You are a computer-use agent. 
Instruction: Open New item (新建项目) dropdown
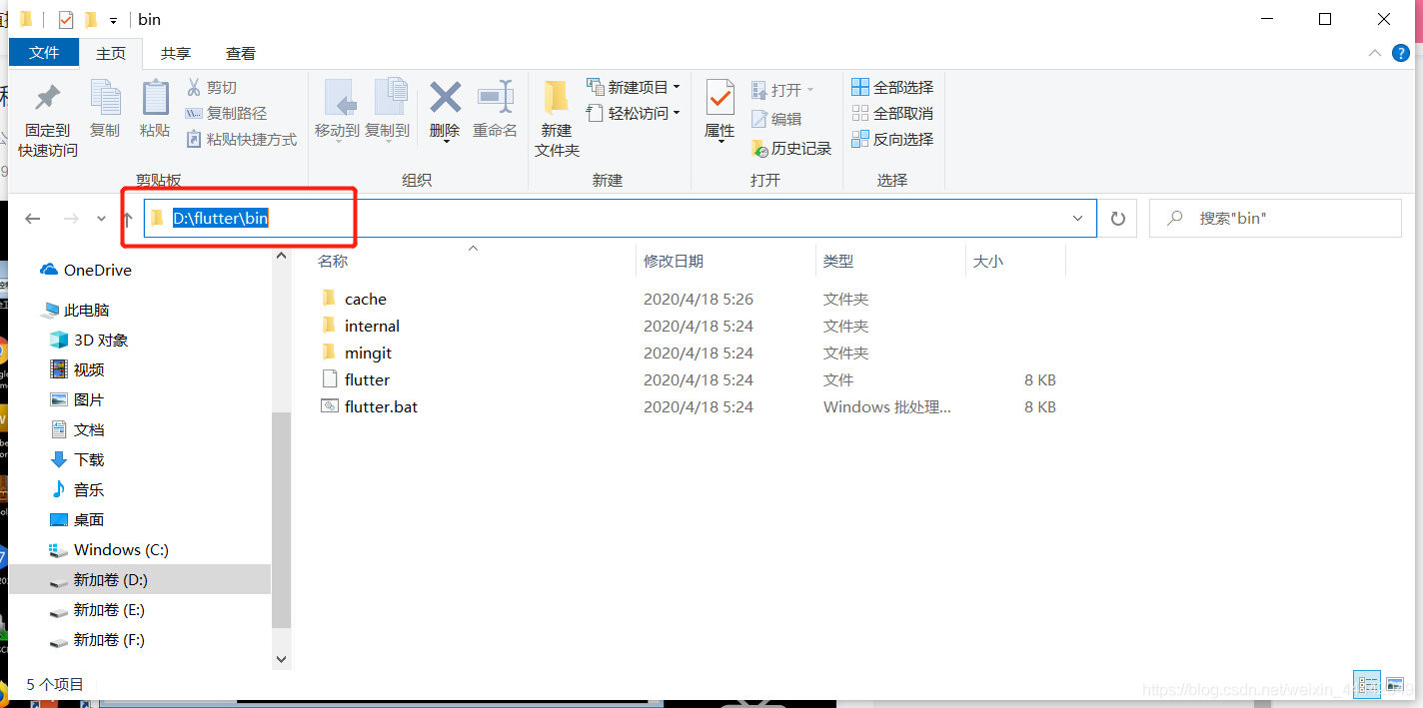point(633,87)
